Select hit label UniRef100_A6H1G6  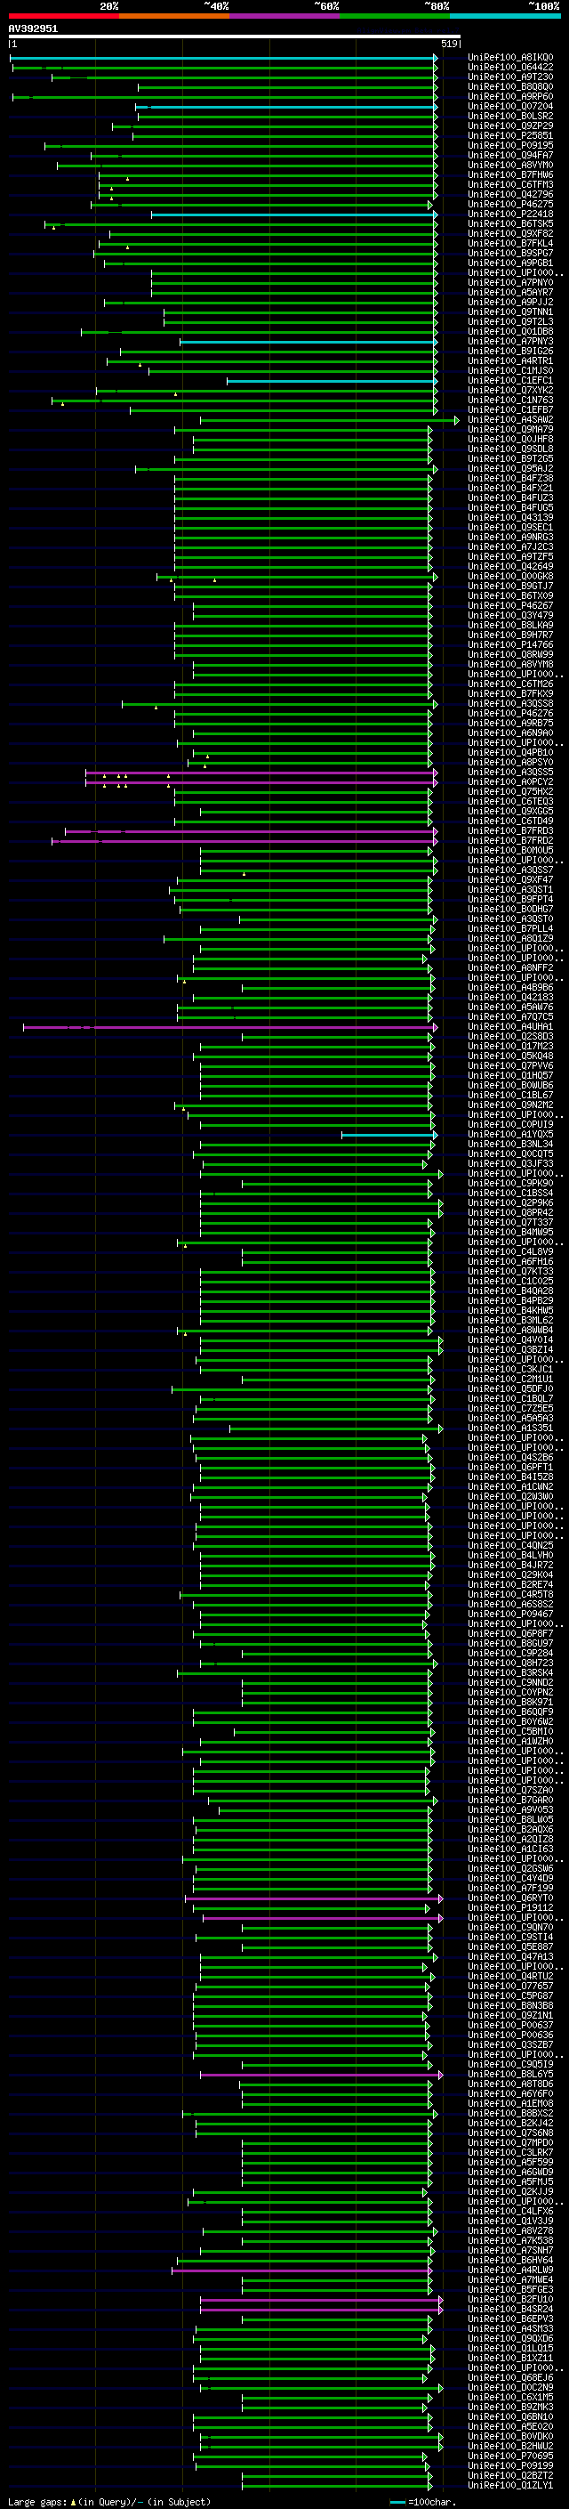point(510,1261)
